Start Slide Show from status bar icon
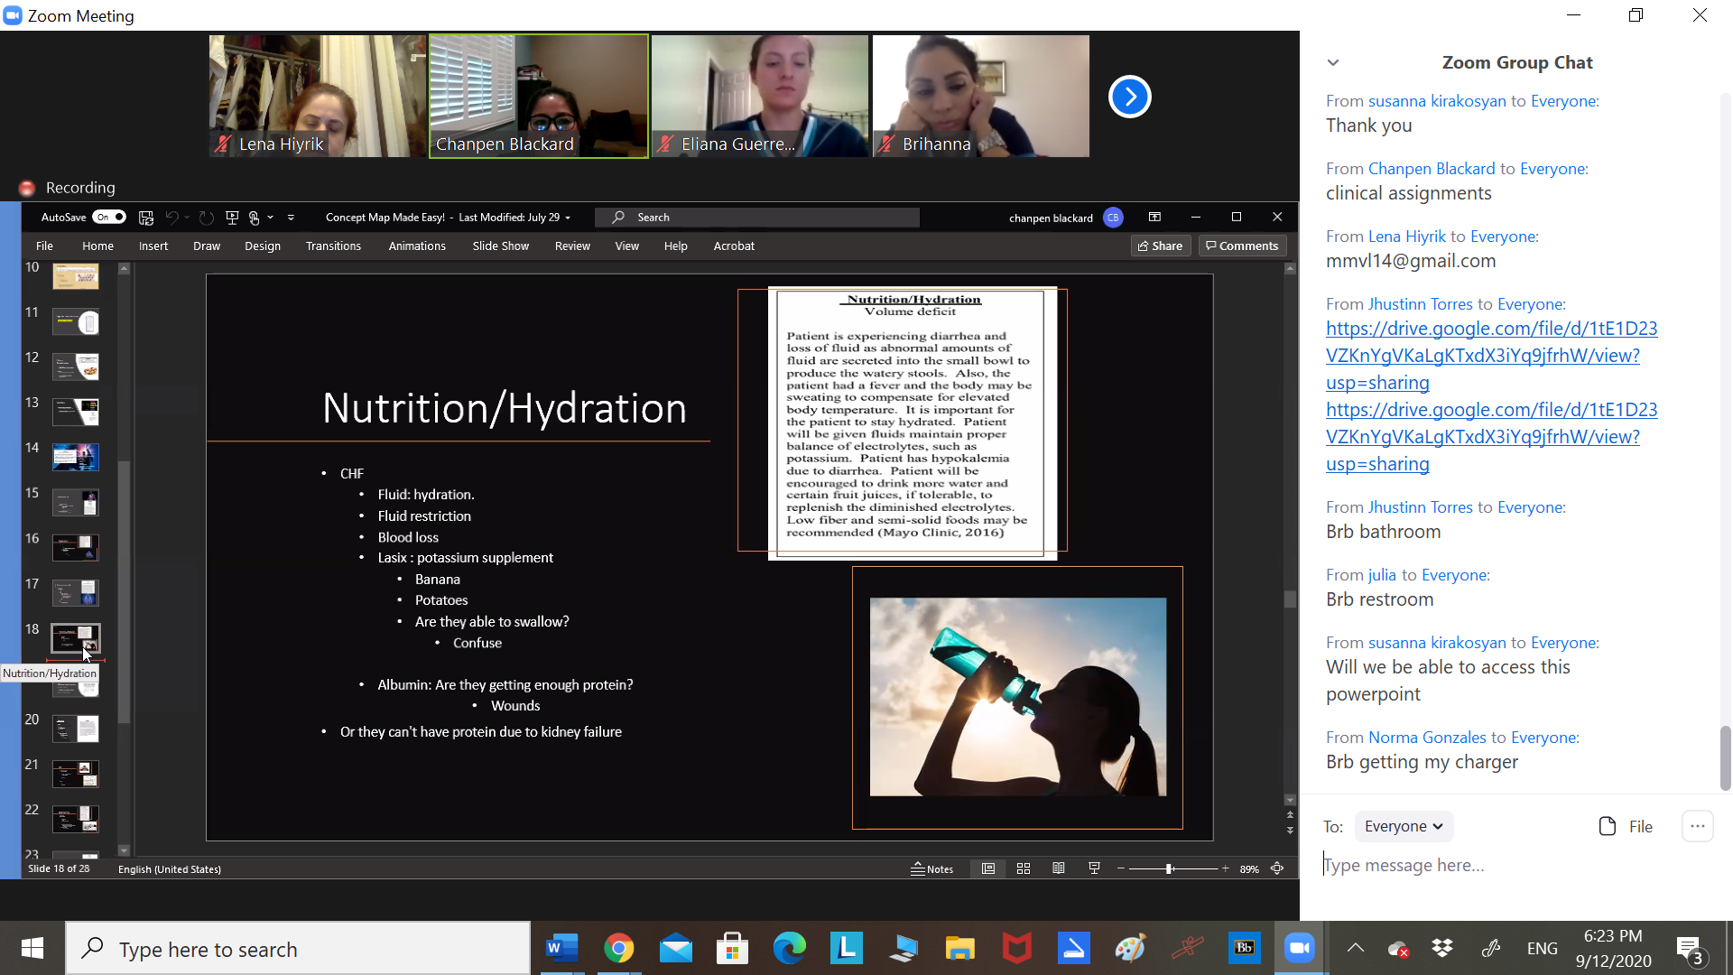1733x975 pixels. [x=1094, y=868]
